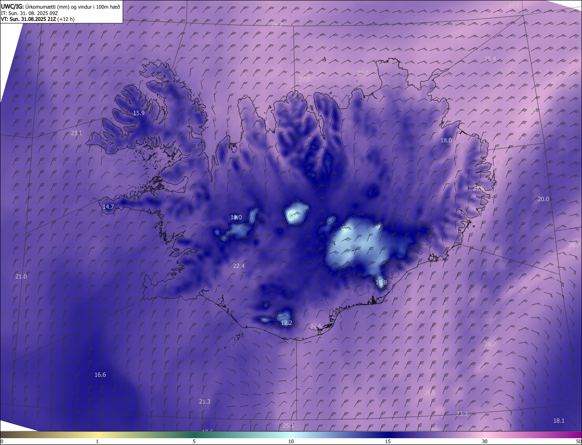Viewport: 582px width, 445px height.
Task: Click the 21.3 value label
Action: coord(205,402)
